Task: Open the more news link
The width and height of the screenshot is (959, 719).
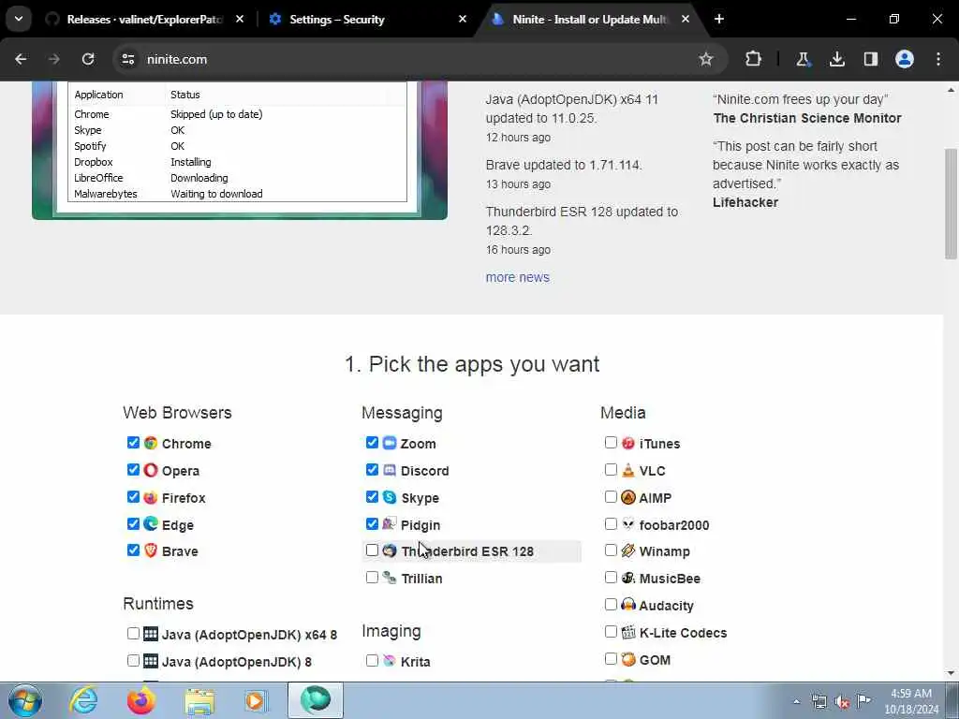Action: 517,277
